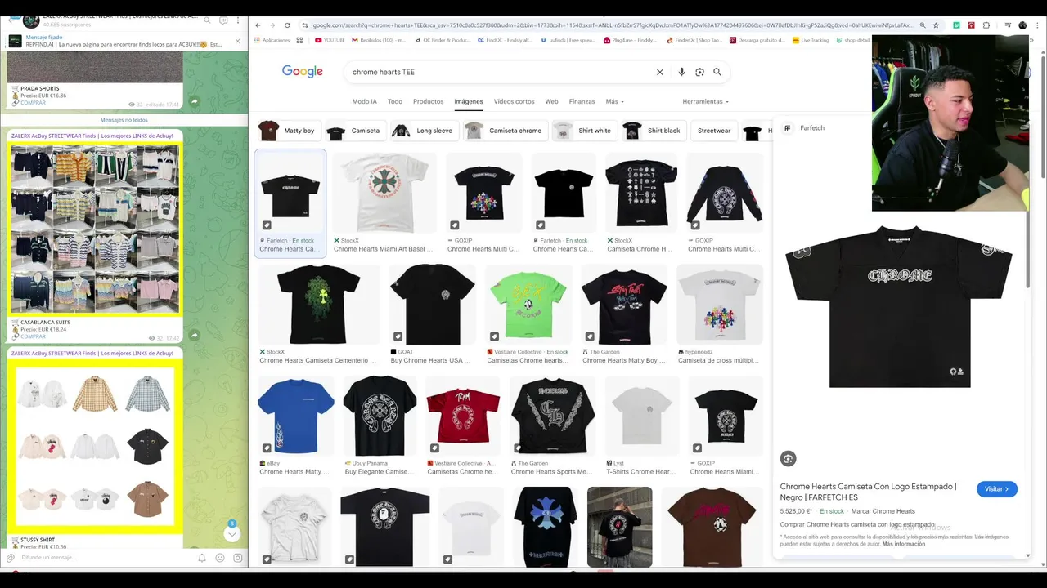The image size is (1047, 588).
Task: Open the Herramientas tools dropdown
Action: tap(705, 101)
